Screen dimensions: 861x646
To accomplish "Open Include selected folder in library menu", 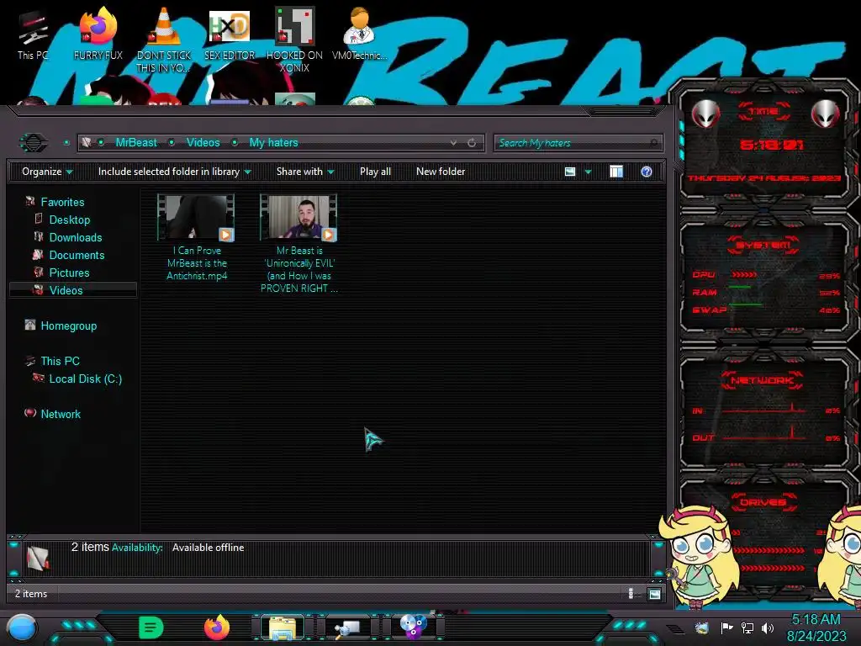I will click(175, 172).
